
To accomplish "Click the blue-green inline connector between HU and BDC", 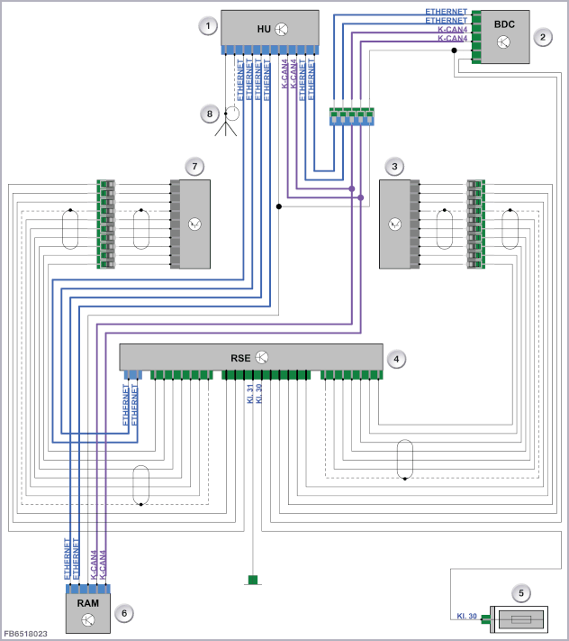I will coord(352,116).
